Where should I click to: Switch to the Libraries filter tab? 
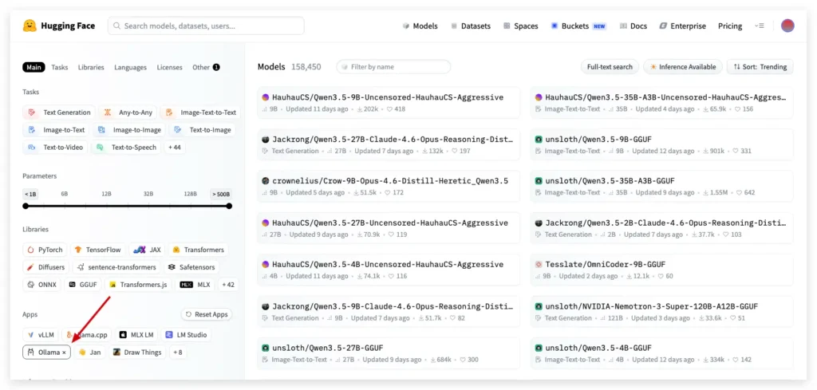[91, 67]
